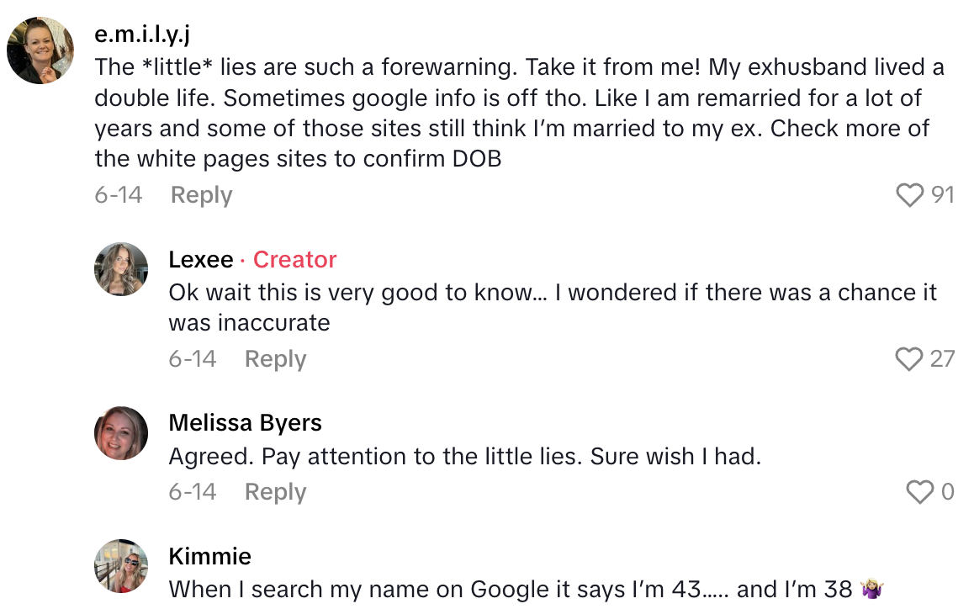Select Reply beneath Melissa Byers' comment
The height and width of the screenshot is (609, 974).
tap(274, 492)
